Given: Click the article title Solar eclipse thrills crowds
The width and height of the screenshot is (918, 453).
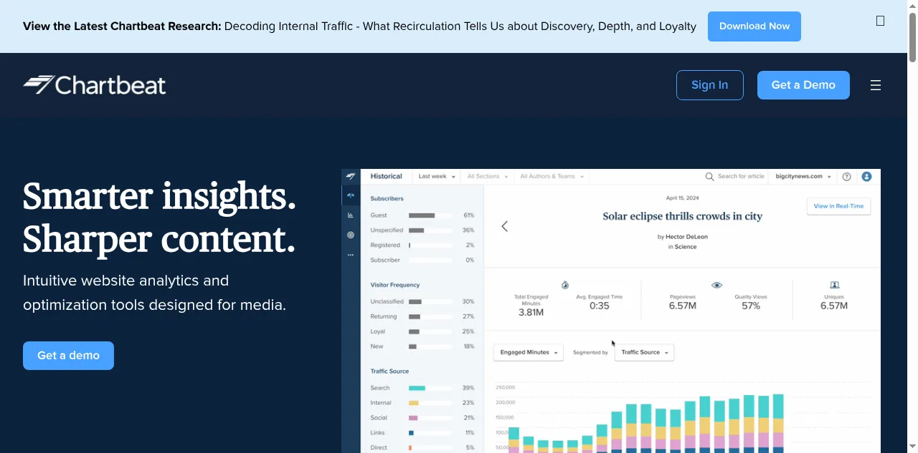Looking at the screenshot, I should point(683,216).
